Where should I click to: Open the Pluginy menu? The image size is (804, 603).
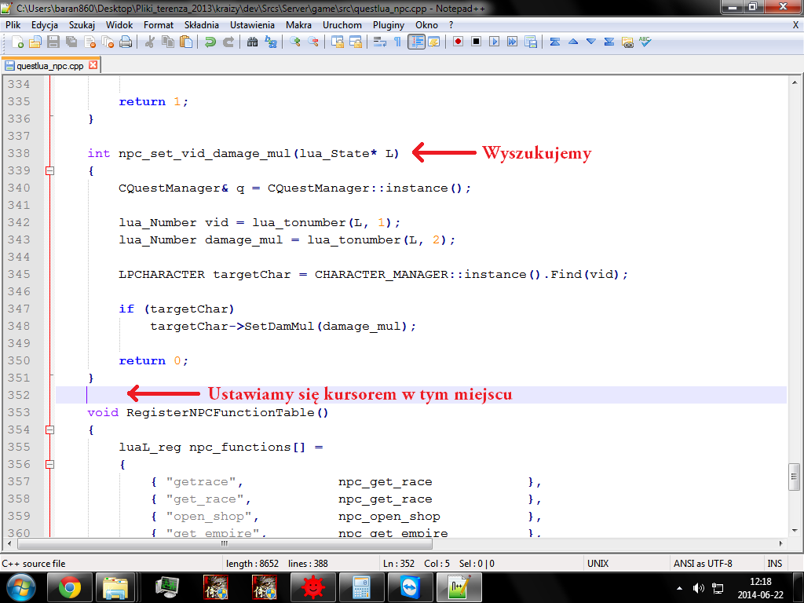389,25
